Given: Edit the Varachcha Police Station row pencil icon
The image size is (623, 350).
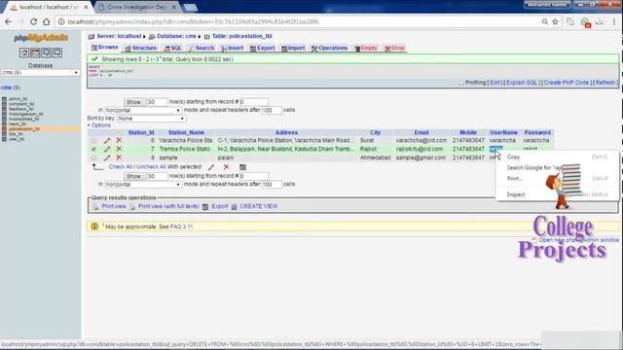Looking at the screenshot, I should pyautogui.click(x=107, y=140).
